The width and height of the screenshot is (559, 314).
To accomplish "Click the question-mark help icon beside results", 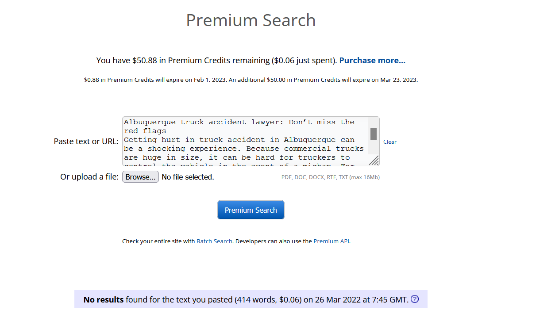I will tap(415, 299).
